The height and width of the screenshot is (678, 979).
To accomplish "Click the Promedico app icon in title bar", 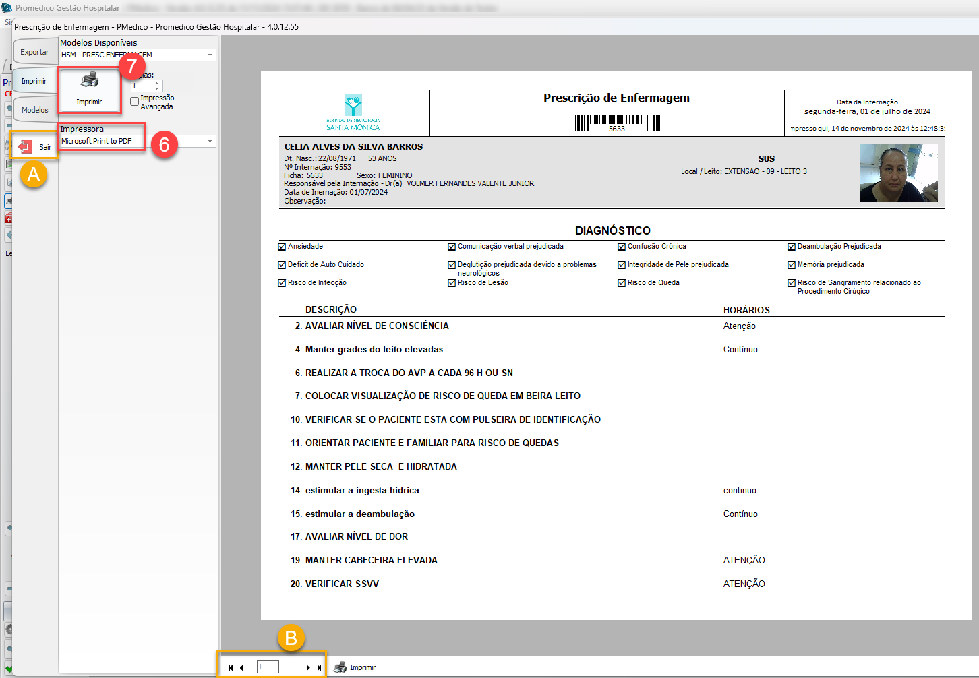I will [x=7, y=8].
